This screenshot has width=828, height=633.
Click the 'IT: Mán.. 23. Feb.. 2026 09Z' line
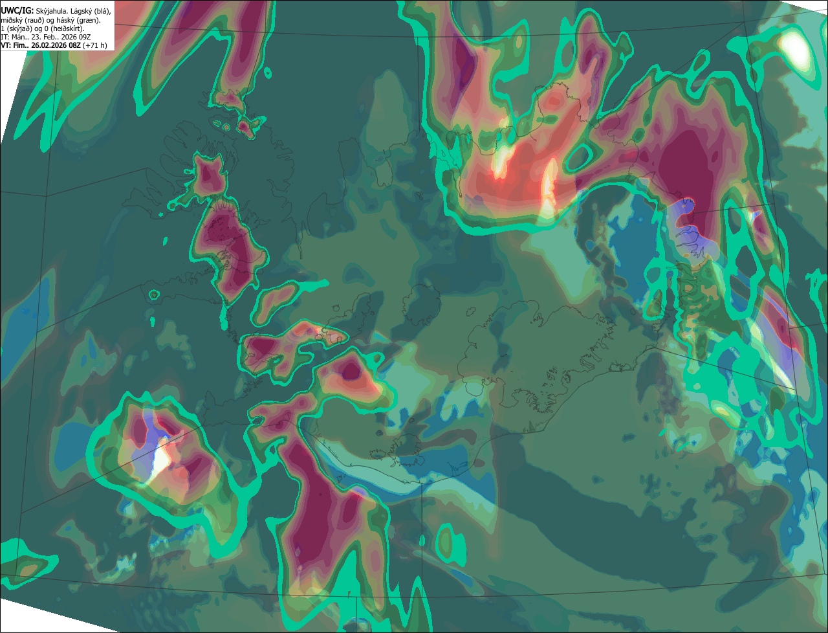(x=47, y=37)
